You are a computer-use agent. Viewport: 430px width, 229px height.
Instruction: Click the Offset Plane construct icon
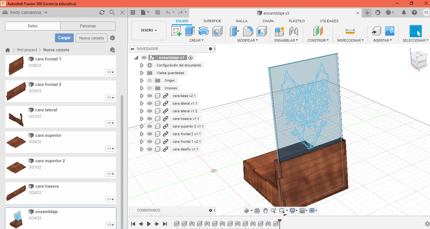tap(318, 31)
